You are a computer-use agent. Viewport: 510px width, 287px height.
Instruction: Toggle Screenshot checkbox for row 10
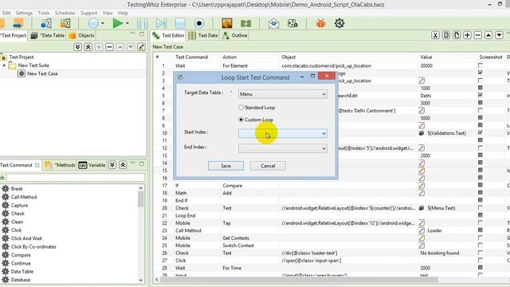481,133
